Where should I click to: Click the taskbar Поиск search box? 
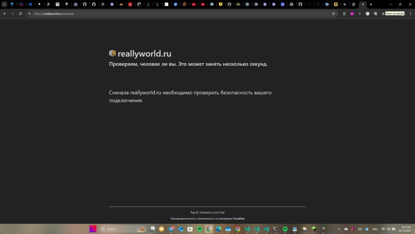123,229
